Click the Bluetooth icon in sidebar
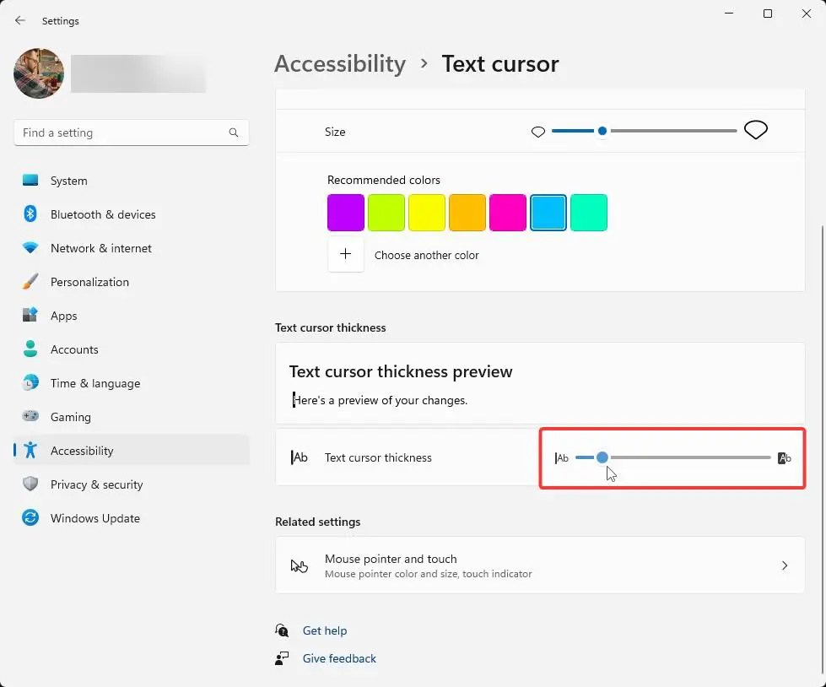This screenshot has height=687, width=826. click(30, 214)
